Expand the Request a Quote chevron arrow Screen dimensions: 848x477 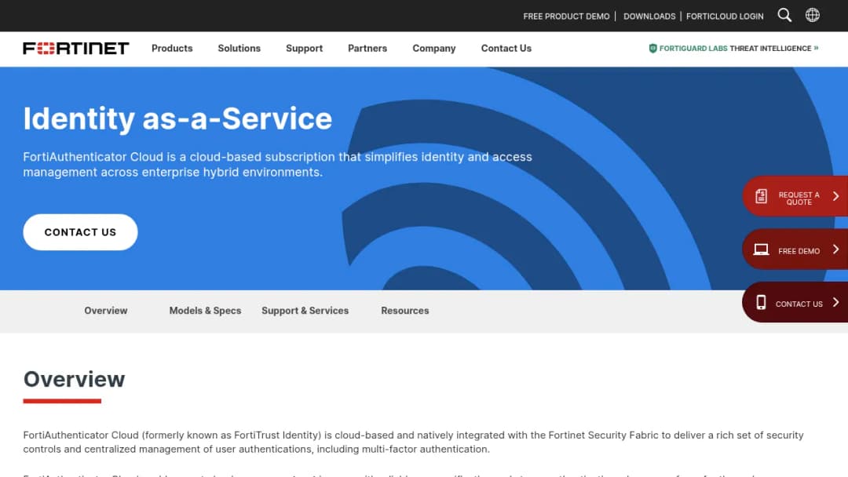pos(835,196)
